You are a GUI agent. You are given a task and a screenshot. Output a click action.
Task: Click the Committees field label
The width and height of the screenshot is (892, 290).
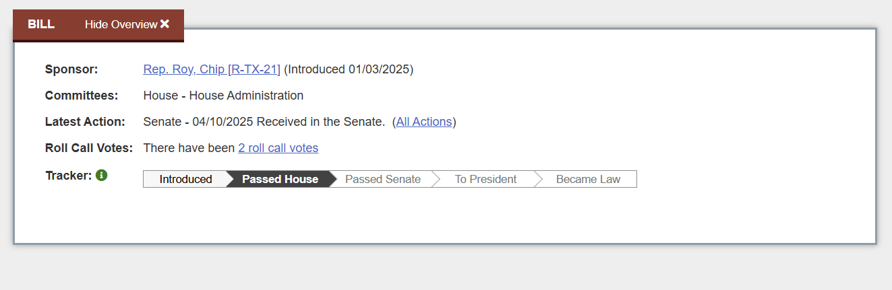[82, 96]
